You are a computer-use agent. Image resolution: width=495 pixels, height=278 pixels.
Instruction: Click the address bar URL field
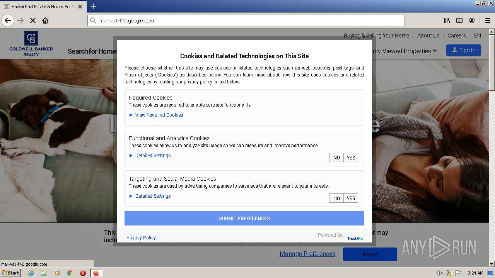pos(246,20)
